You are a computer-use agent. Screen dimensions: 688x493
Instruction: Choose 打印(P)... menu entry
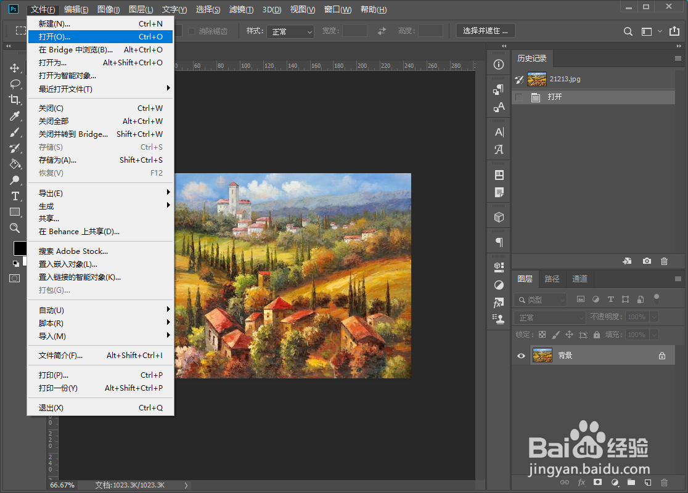(100, 375)
